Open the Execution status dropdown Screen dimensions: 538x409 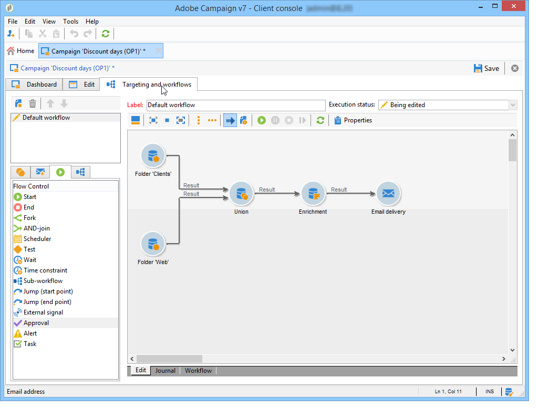pyautogui.click(x=513, y=105)
